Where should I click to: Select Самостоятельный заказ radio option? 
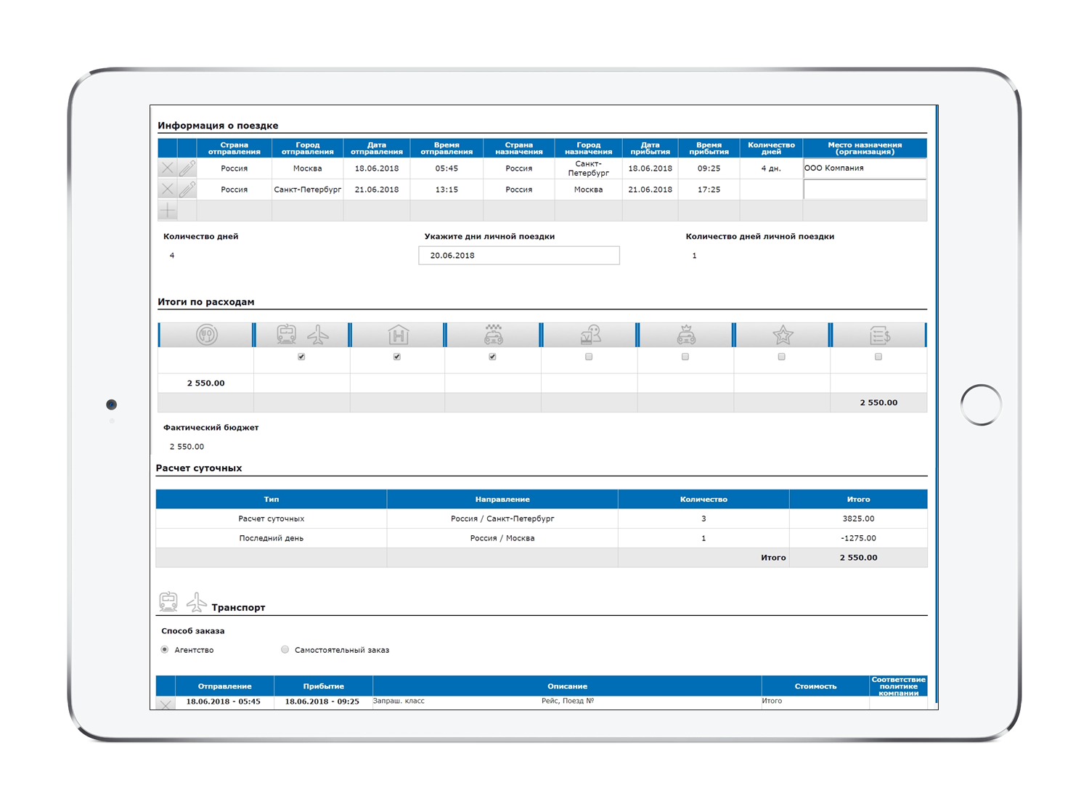(x=285, y=650)
